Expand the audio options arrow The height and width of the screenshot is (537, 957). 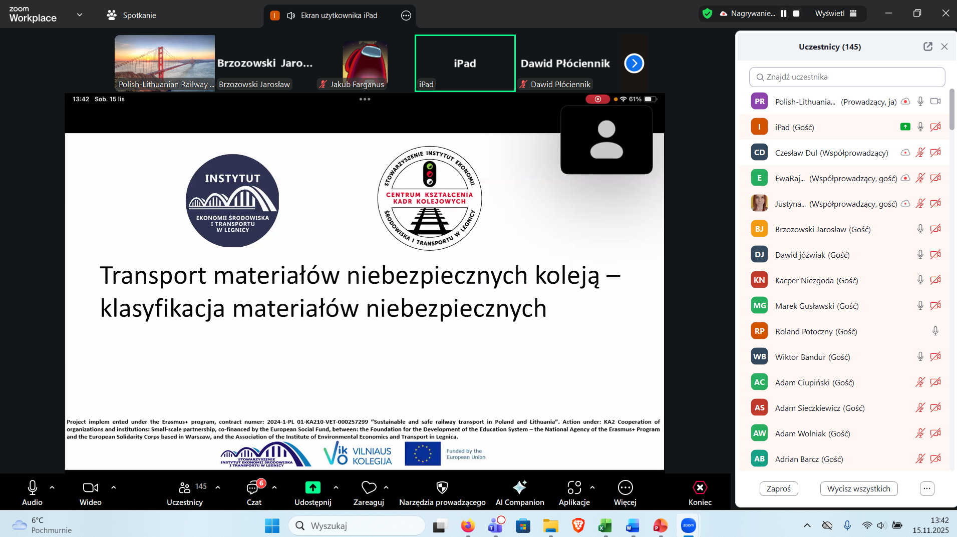click(x=52, y=487)
